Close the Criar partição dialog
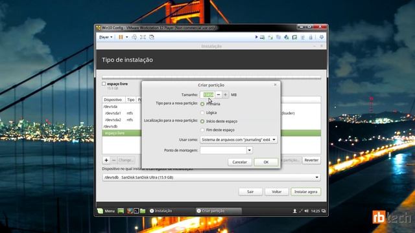The height and width of the screenshot is (233, 415). click(x=275, y=85)
